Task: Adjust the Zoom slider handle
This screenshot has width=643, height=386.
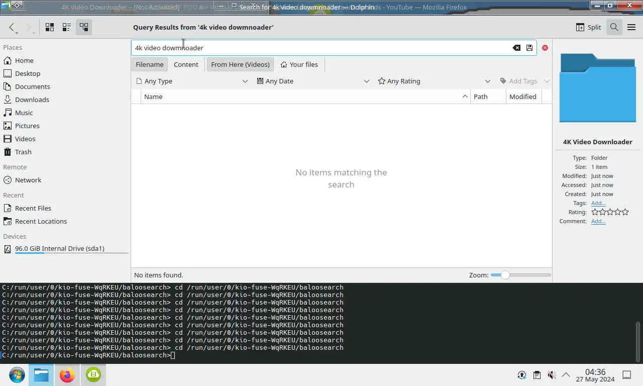Action: click(505, 275)
